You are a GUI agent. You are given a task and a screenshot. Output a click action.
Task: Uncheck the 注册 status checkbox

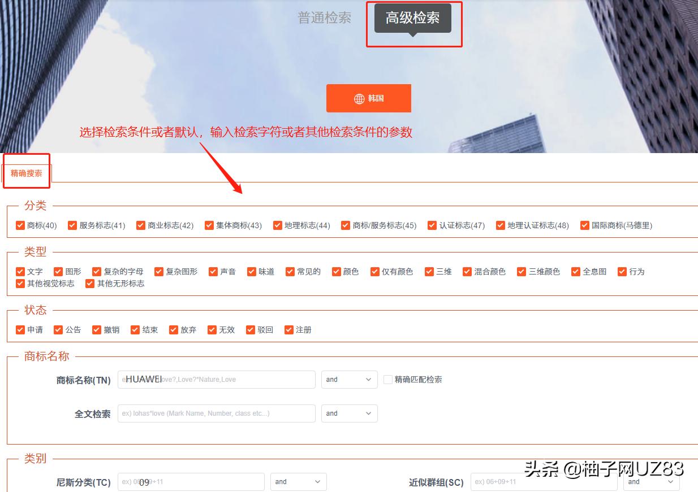288,329
